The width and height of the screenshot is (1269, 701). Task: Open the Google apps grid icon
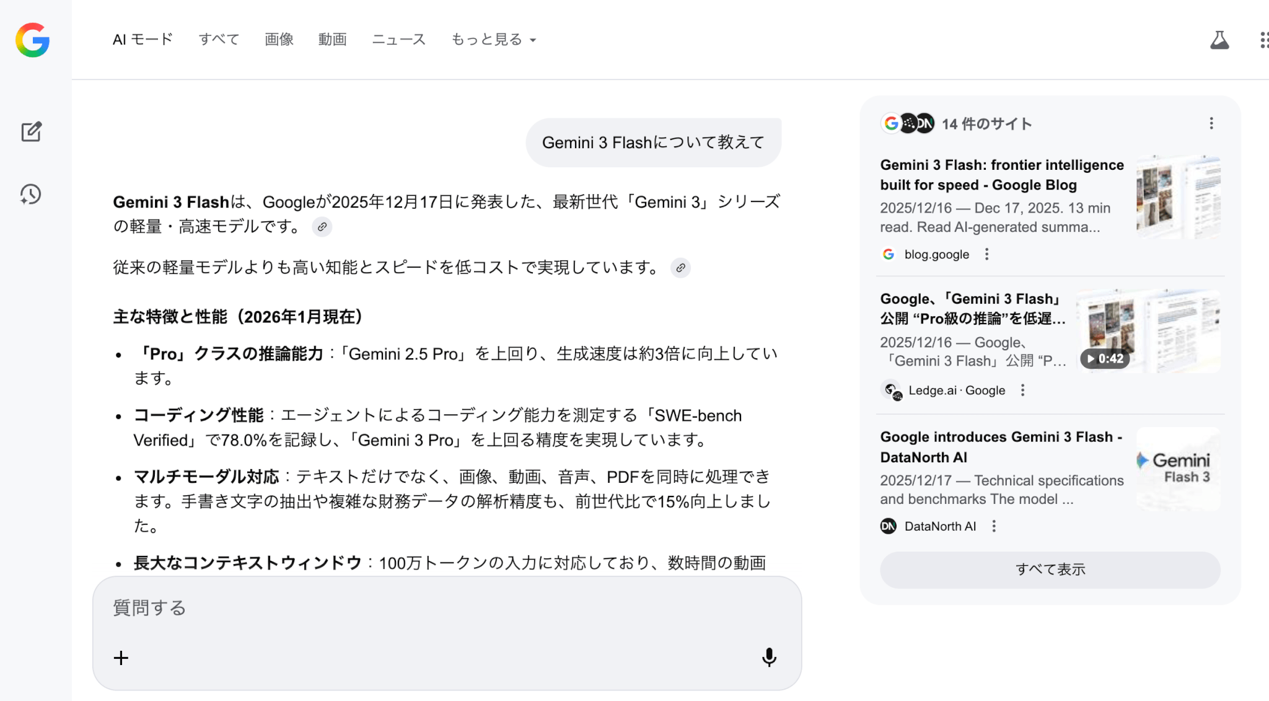pos(1263,40)
